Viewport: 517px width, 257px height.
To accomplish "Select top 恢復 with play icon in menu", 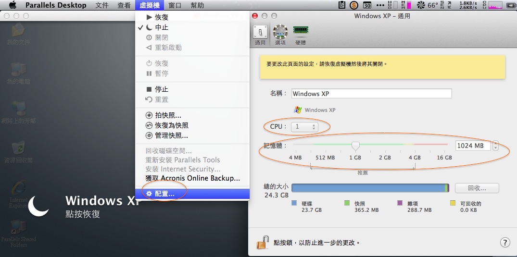I will (192, 17).
